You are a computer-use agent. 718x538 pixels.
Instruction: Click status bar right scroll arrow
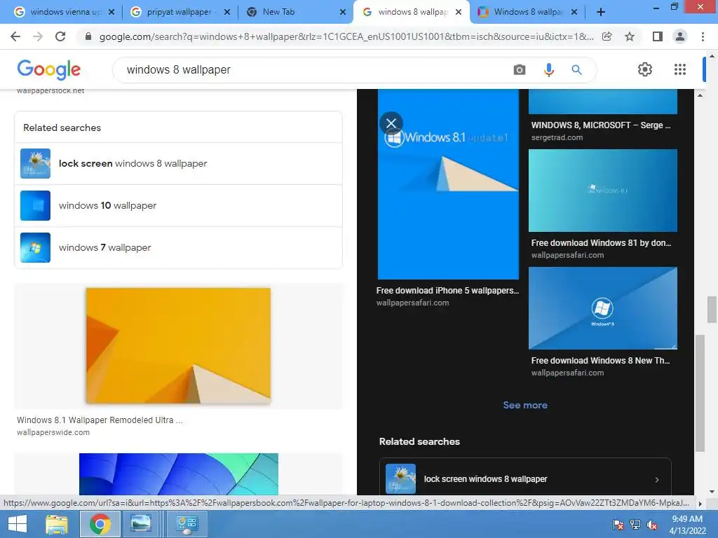point(699,503)
